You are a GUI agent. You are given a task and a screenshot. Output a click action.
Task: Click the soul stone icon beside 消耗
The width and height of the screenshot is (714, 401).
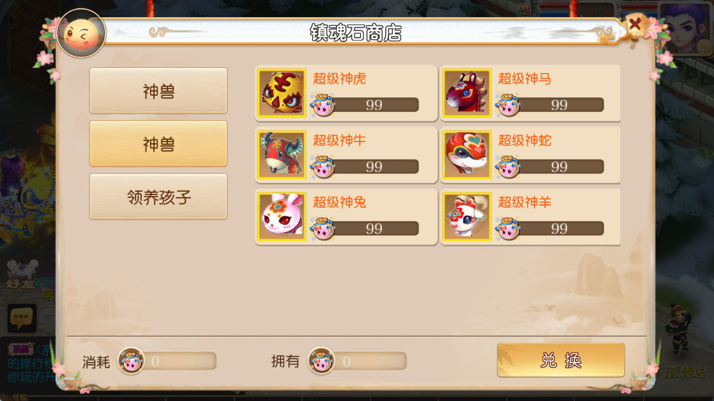[x=131, y=361]
